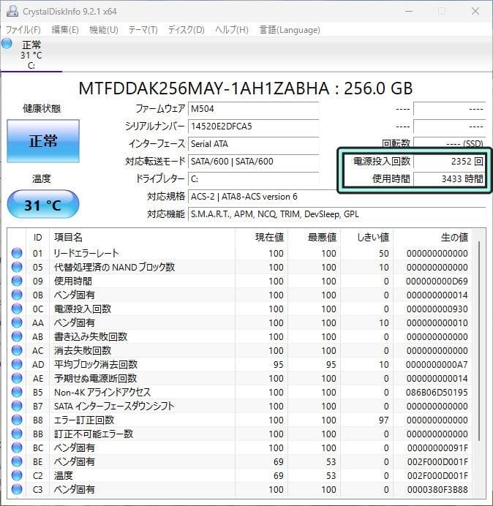The image size is (493, 506).
Task: Click status orb for ID 05 row
Action: tap(17, 267)
